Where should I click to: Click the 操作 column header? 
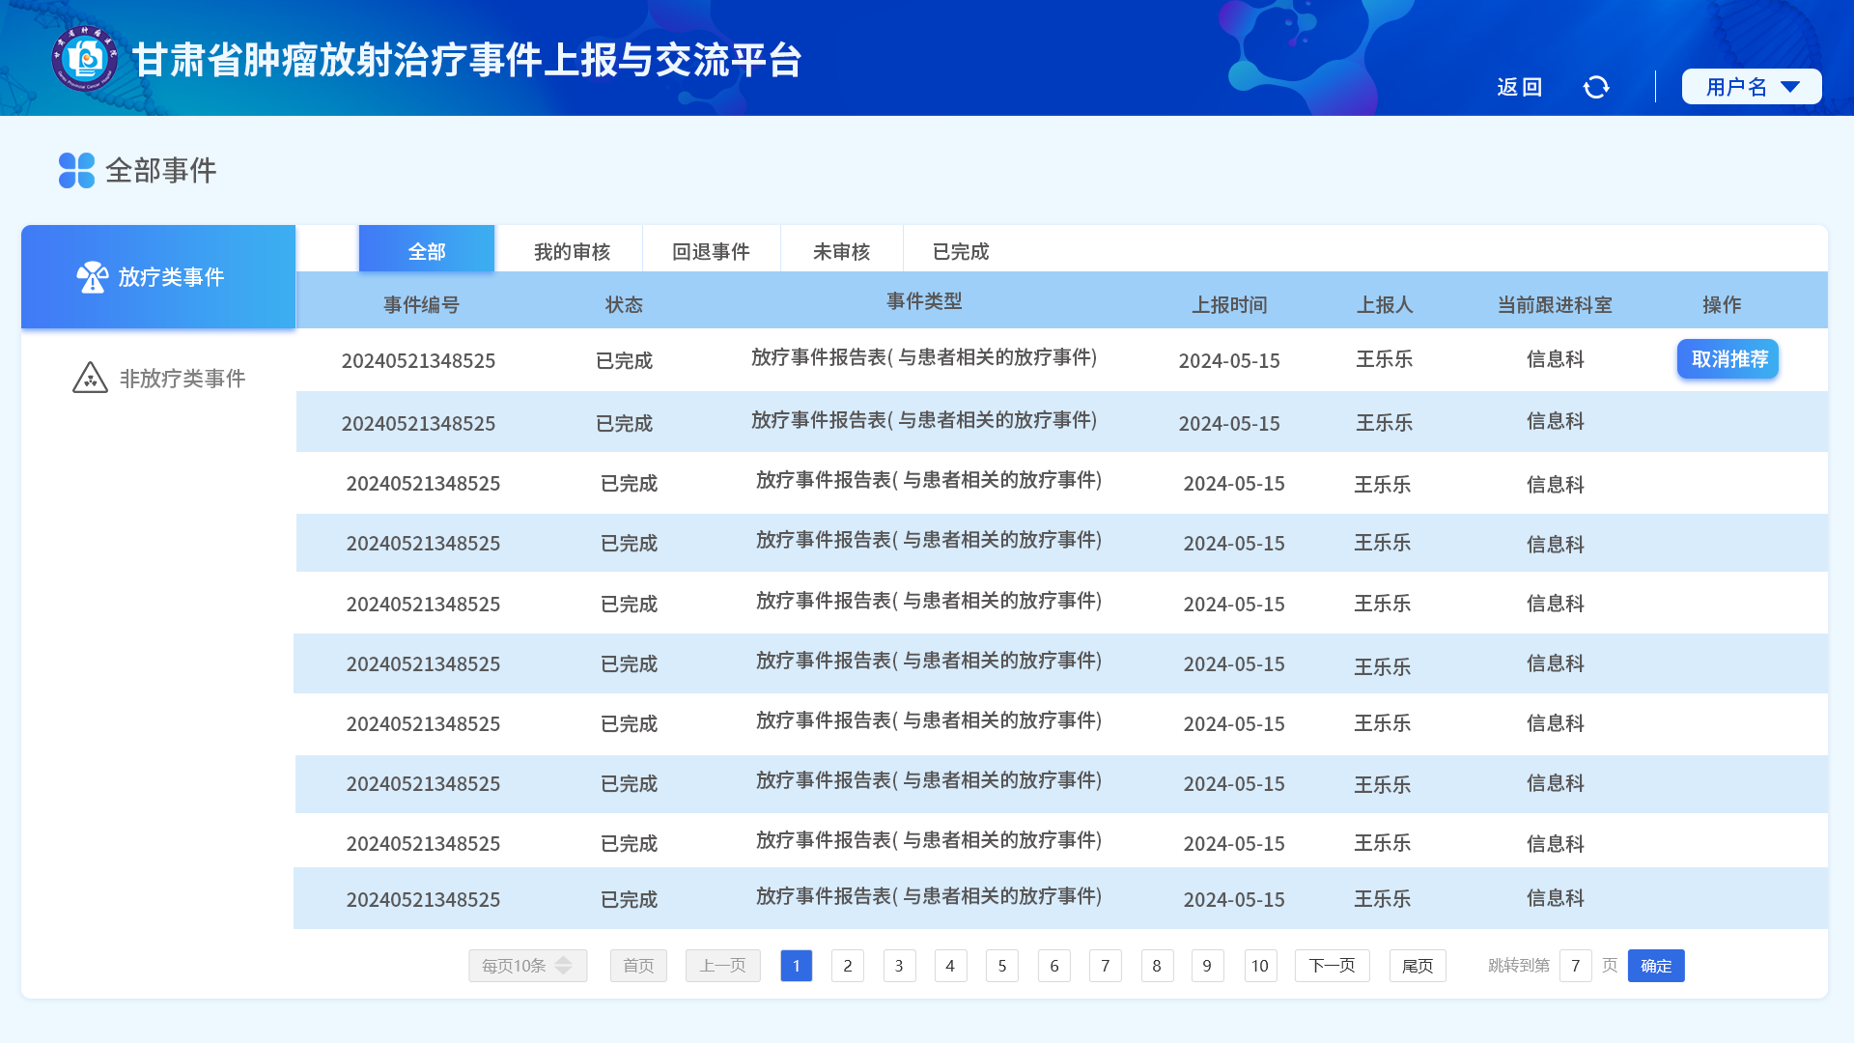point(1722,305)
